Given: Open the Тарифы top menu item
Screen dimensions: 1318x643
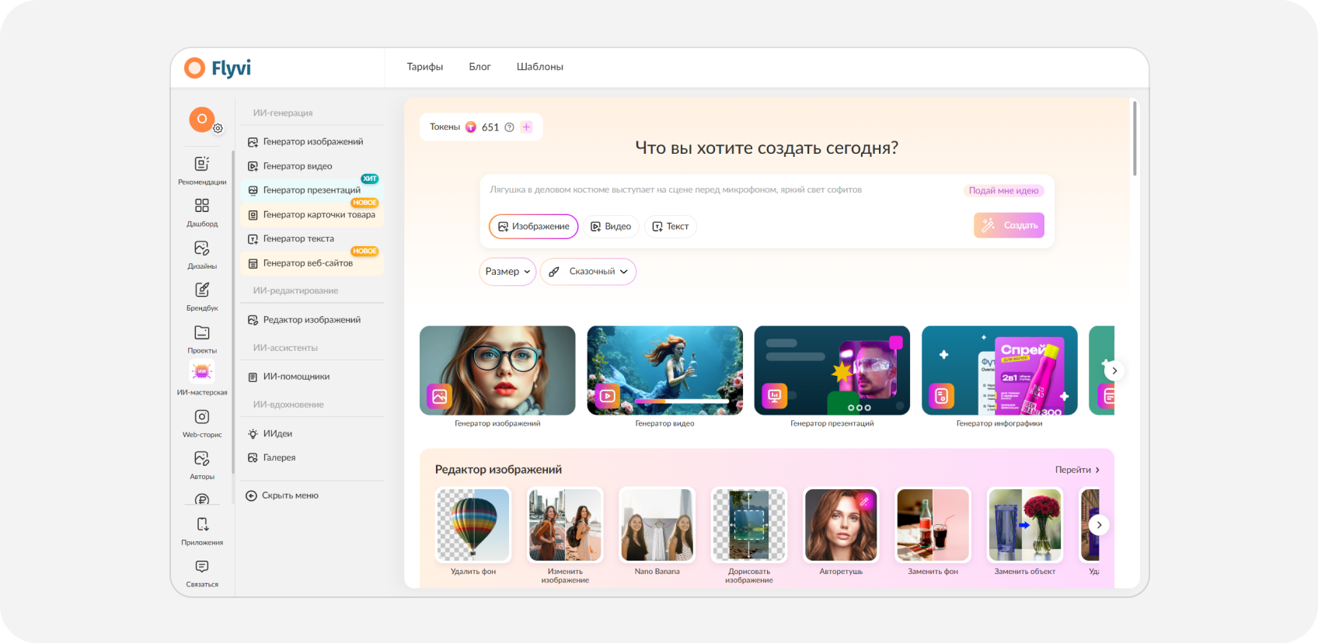Looking at the screenshot, I should coord(425,67).
